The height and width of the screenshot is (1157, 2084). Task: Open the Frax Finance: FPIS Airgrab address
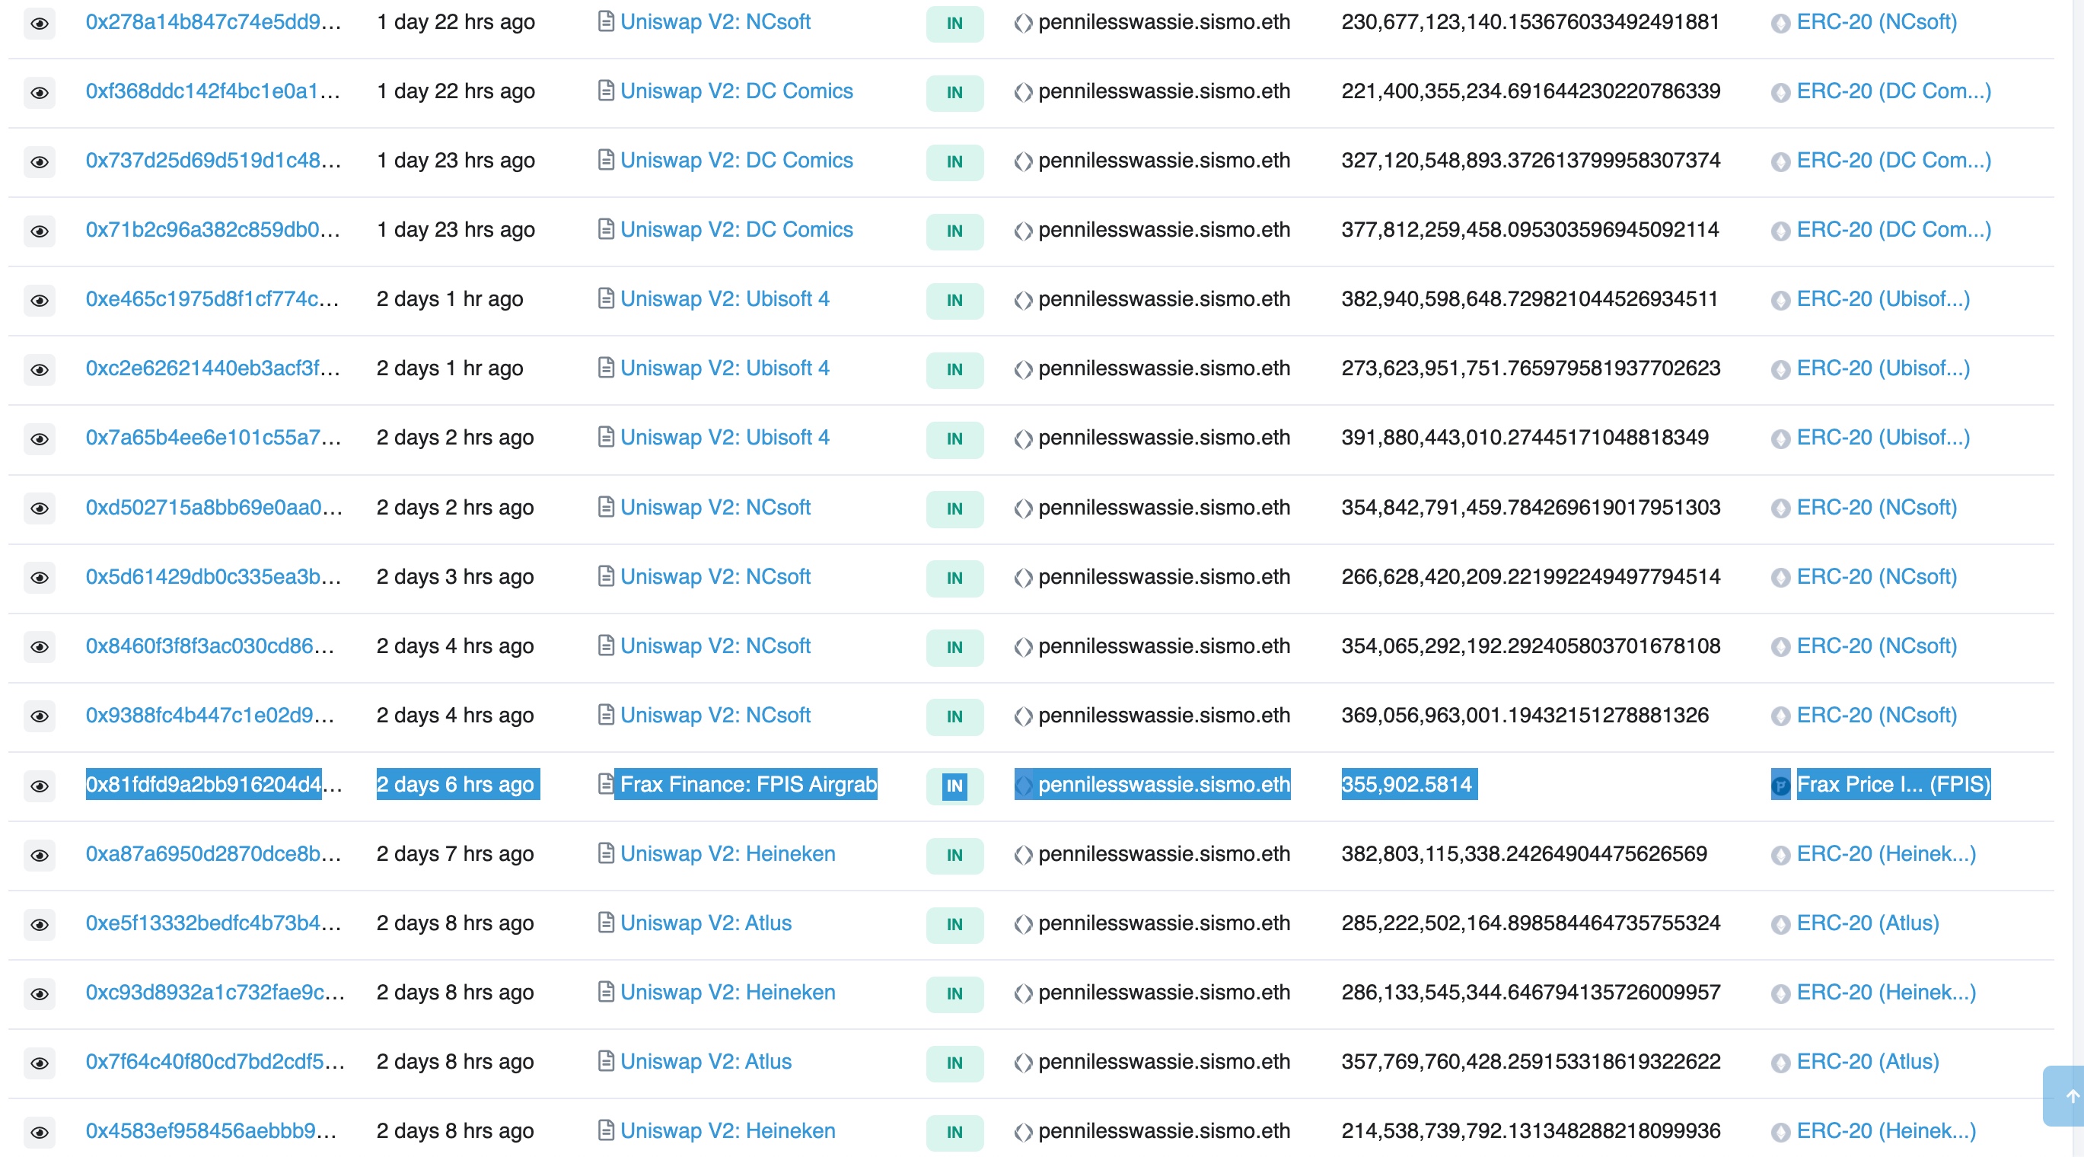pos(748,784)
